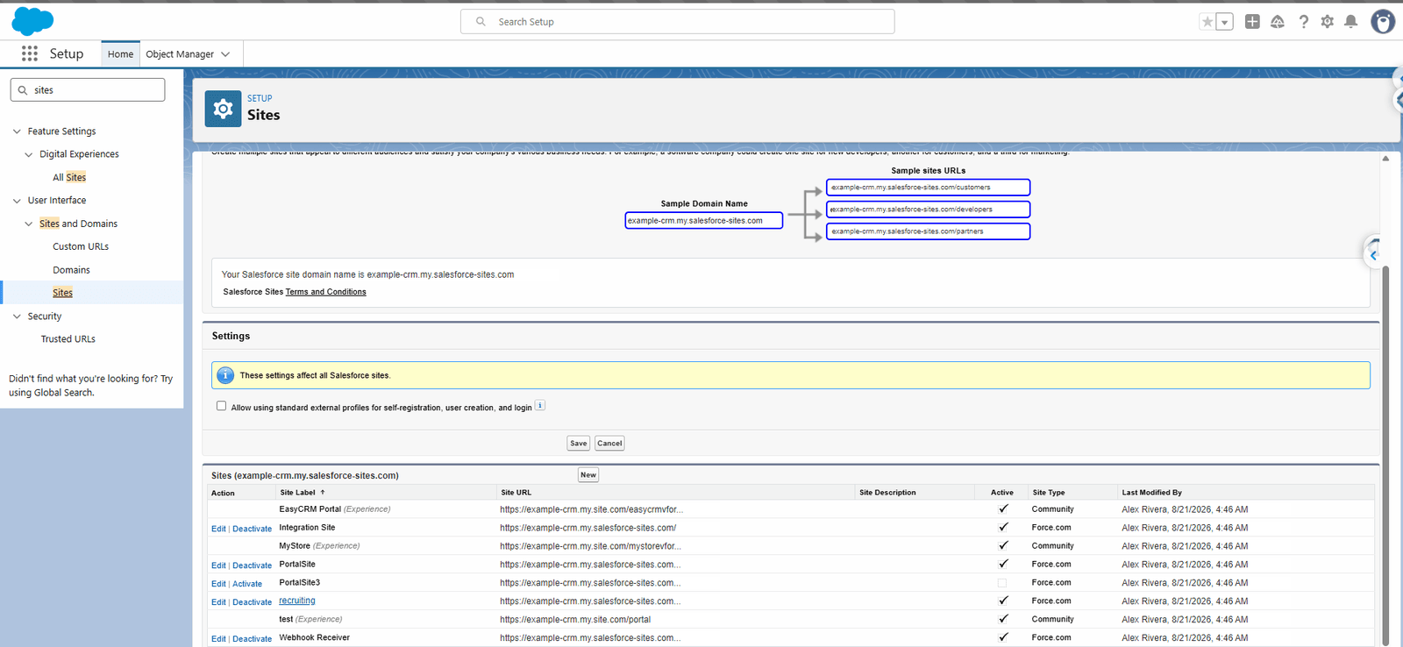This screenshot has height=647, width=1403.
Task: Open All Sites in the sidebar
Action: 69,177
